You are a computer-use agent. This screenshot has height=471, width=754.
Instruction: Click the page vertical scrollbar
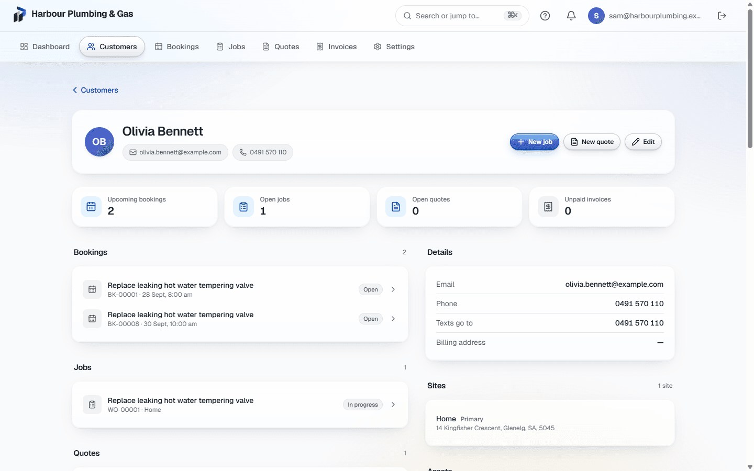(x=750, y=78)
